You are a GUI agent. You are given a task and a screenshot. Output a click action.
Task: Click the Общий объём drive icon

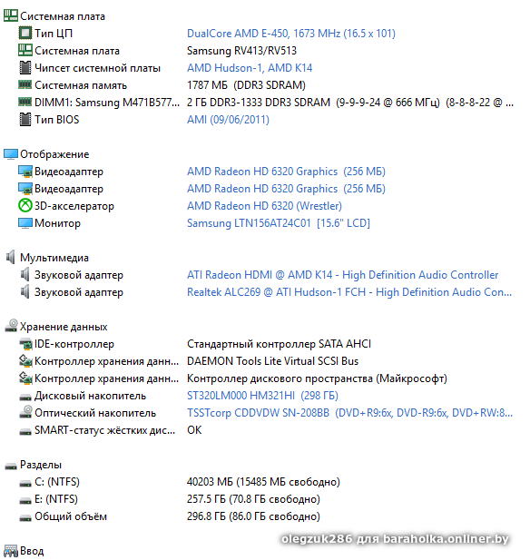click(x=25, y=517)
